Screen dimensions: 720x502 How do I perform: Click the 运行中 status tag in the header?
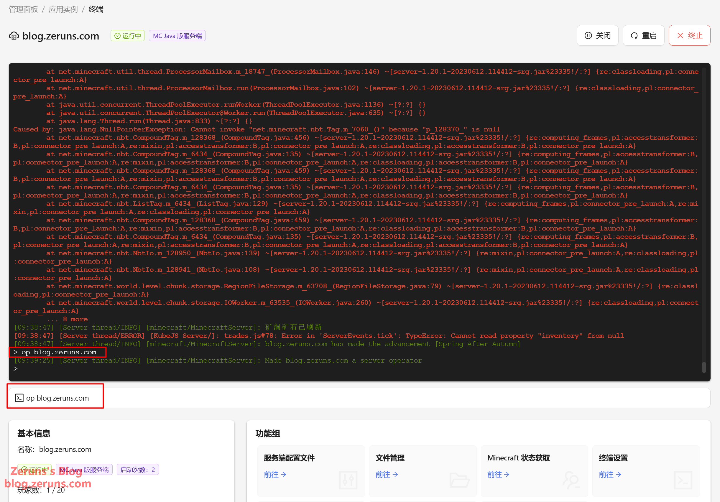(x=127, y=36)
